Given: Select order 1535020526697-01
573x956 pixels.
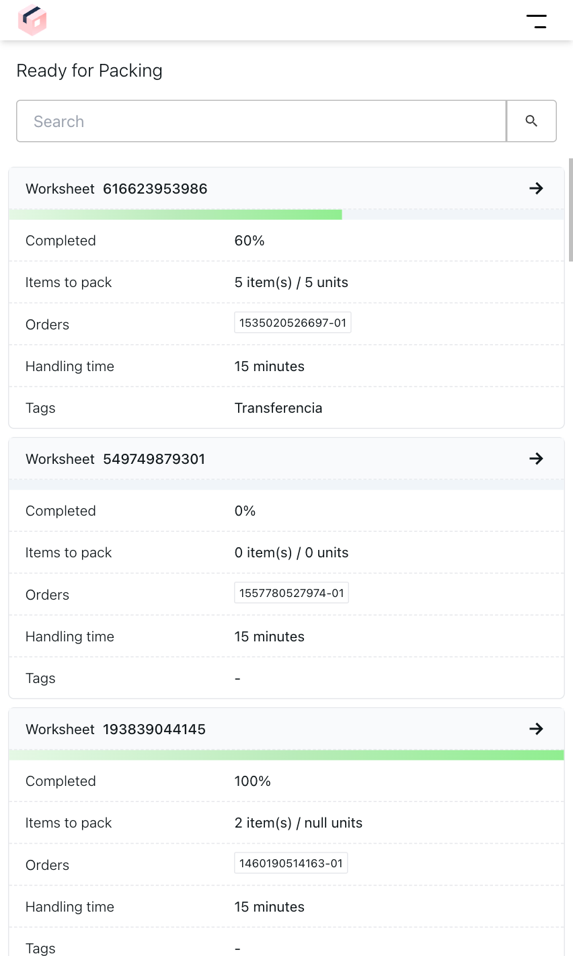Looking at the screenshot, I should click(x=293, y=322).
